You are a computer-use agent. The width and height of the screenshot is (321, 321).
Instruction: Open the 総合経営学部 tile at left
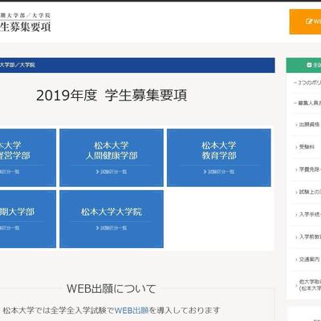(28, 157)
